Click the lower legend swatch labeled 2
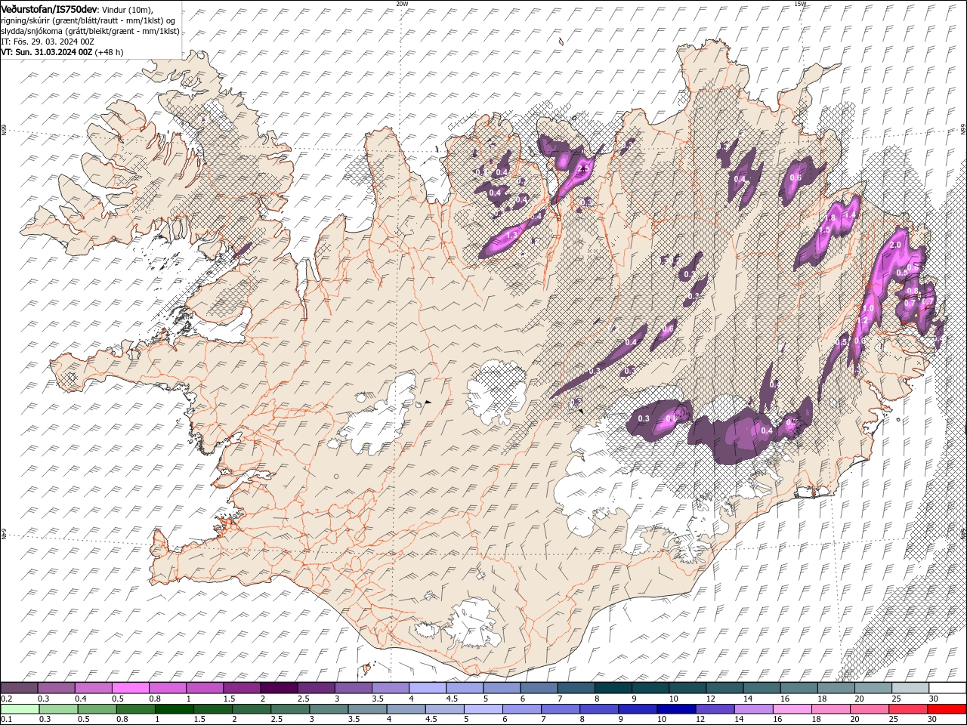This screenshot has height=725, width=967. [x=251, y=709]
